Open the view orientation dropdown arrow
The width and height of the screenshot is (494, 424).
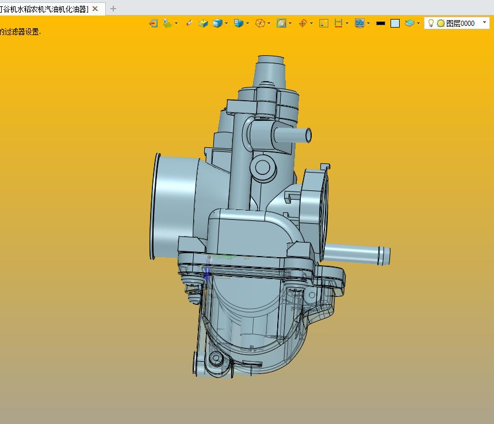point(248,24)
